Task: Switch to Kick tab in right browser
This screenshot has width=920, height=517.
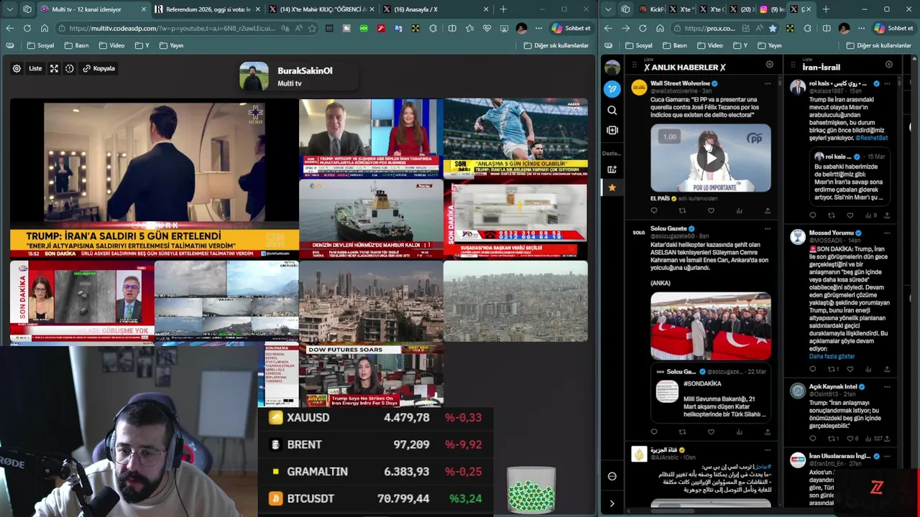Action: [x=650, y=9]
